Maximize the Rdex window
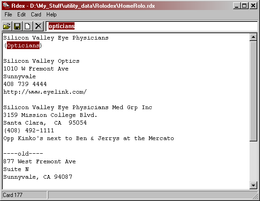Image resolution: width=260 pixels, height=201 pixels. [244, 6]
